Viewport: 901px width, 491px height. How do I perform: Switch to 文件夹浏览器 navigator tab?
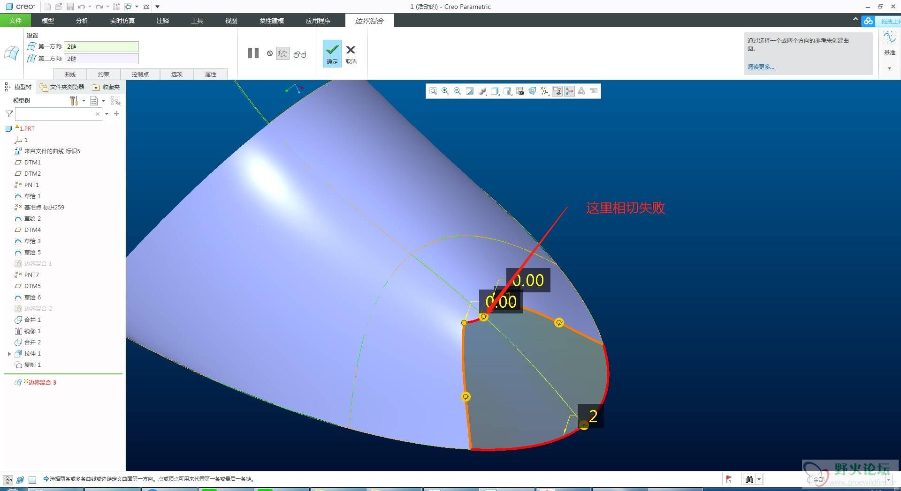pos(62,87)
